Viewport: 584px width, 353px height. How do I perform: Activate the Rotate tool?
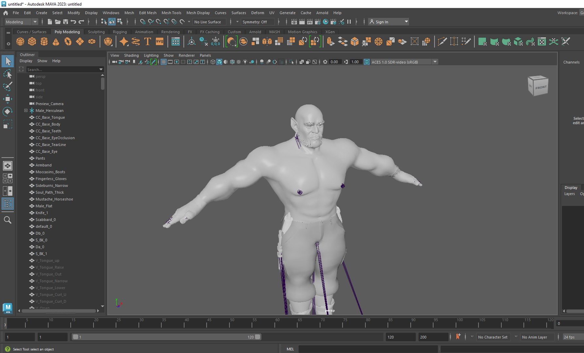tap(8, 111)
